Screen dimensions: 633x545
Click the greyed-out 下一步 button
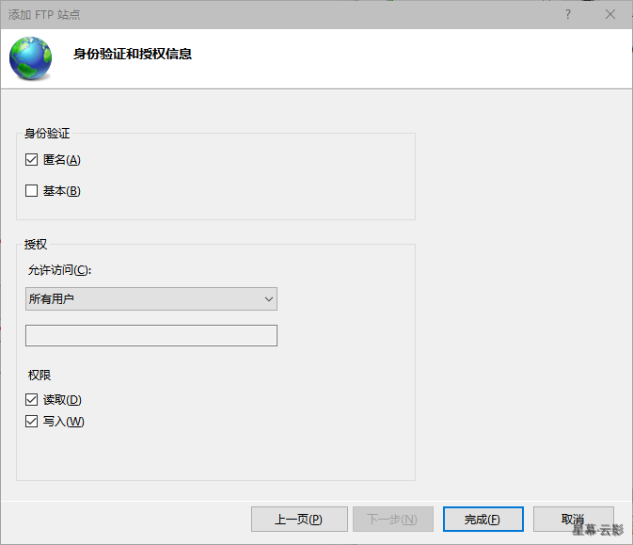(x=392, y=520)
